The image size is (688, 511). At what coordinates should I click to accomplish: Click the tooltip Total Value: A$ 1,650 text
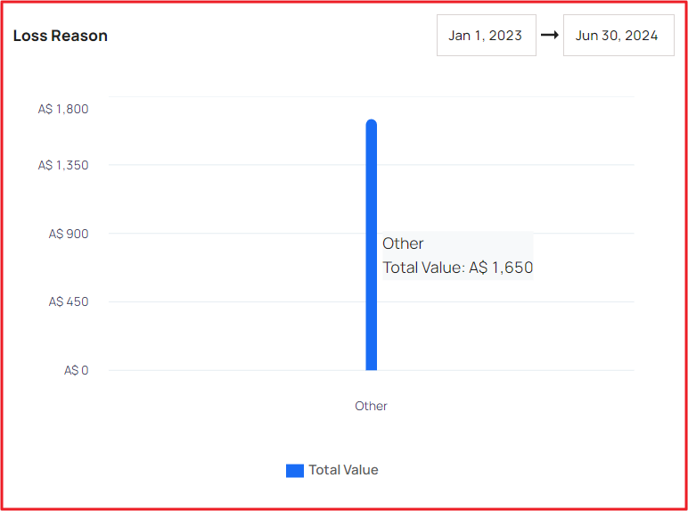tap(458, 268)
